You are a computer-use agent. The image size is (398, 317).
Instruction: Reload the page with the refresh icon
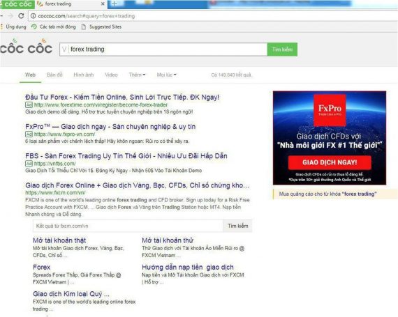tap(22, 16)
